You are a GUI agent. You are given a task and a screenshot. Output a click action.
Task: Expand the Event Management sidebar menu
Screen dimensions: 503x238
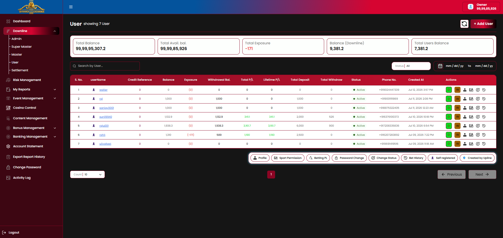click(x=31, y=98)
